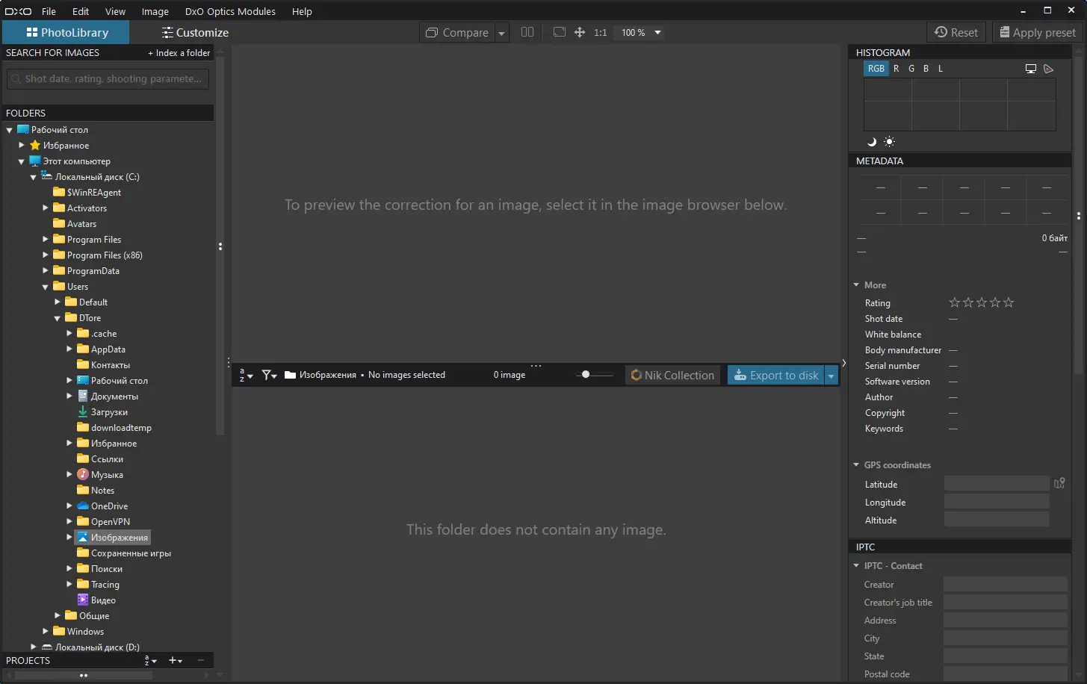Click the GPS map location icon
Screen dimensions: 1087x684
click(1059, 484)
